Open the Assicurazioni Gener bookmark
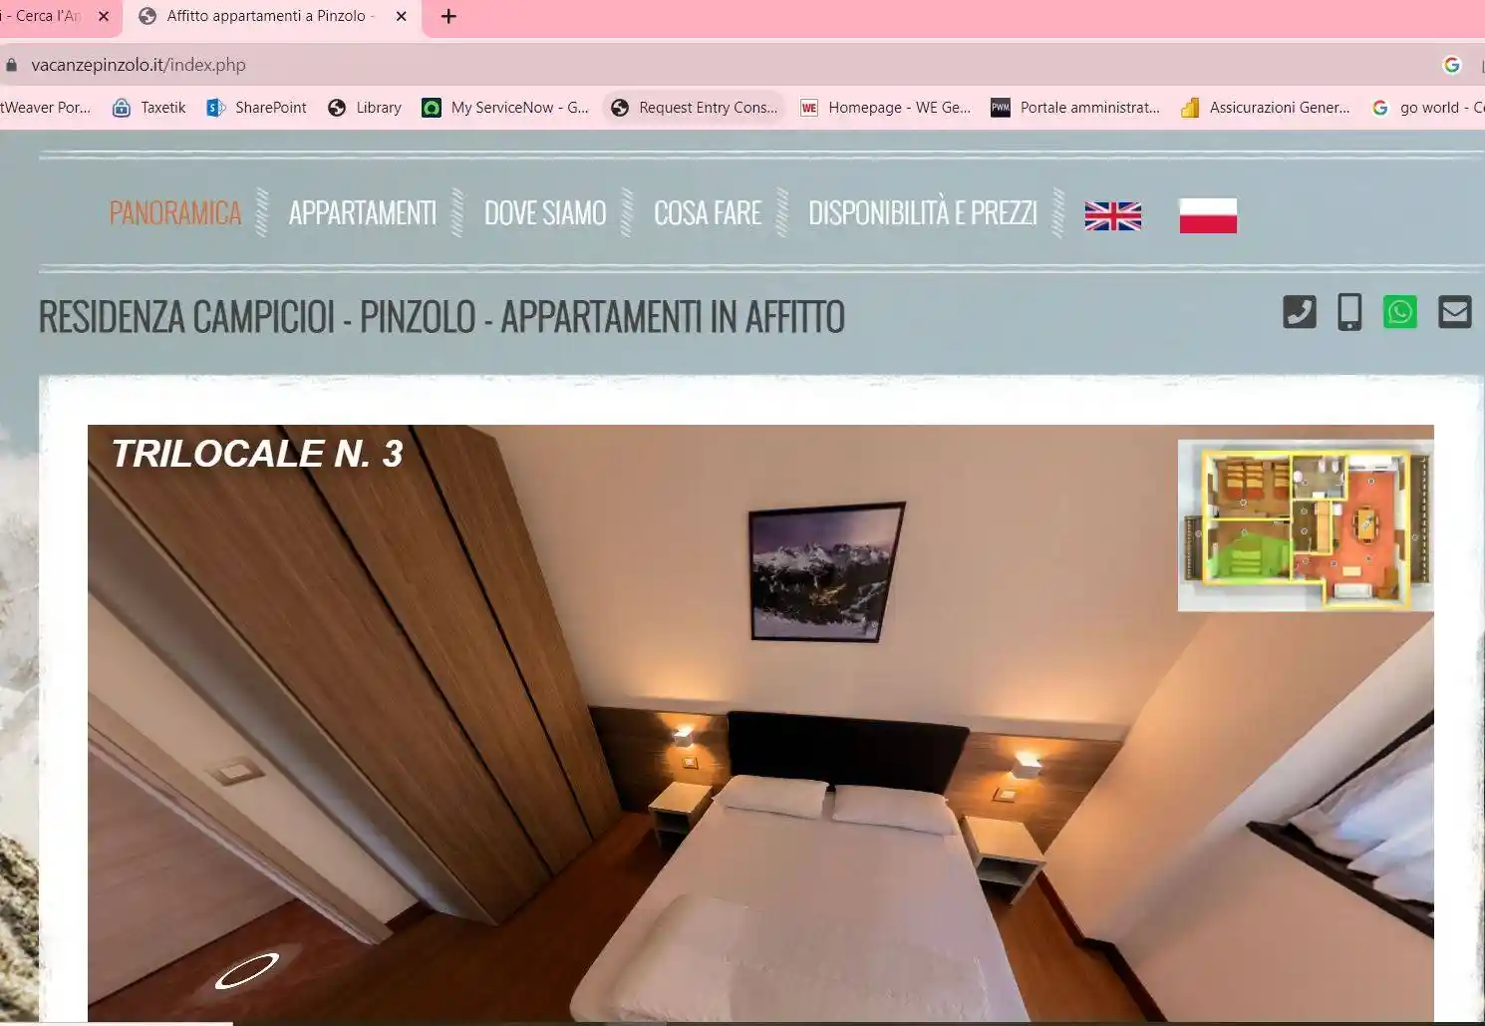The width and height of the screenshot is (1485, 1026). pos(1266,107)
